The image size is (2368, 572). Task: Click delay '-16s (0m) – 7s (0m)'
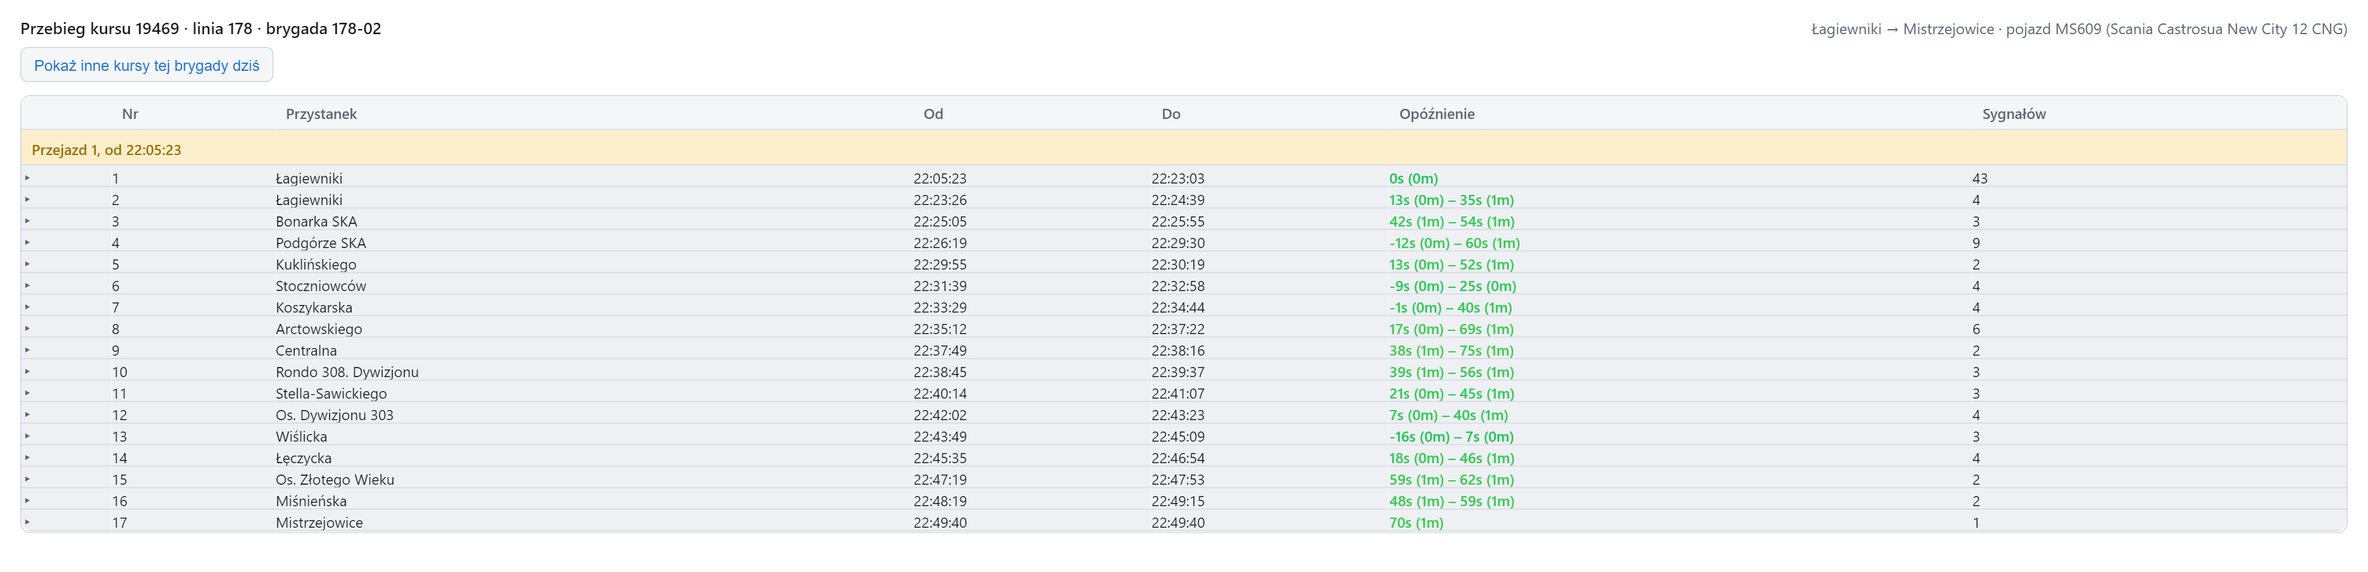1451,436
